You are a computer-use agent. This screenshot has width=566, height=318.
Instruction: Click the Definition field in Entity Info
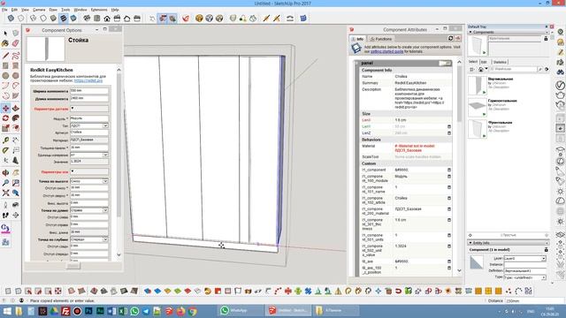[524, 271]
